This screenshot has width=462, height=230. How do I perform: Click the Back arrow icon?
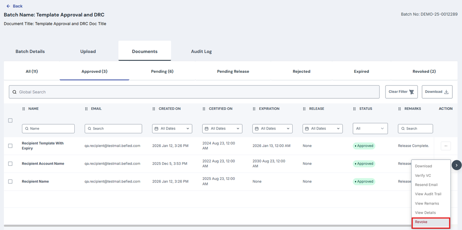click(8, 6)
